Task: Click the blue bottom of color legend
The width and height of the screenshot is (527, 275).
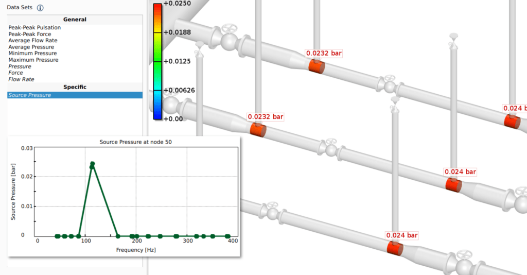Action: pos(157,114)
